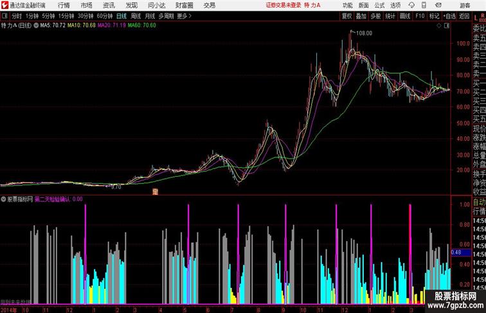The height and width of the screenshot is (313, 486).
Task: Click the 通达信 red logo icon
Action: pyautogui.click(x=4, y=5)
